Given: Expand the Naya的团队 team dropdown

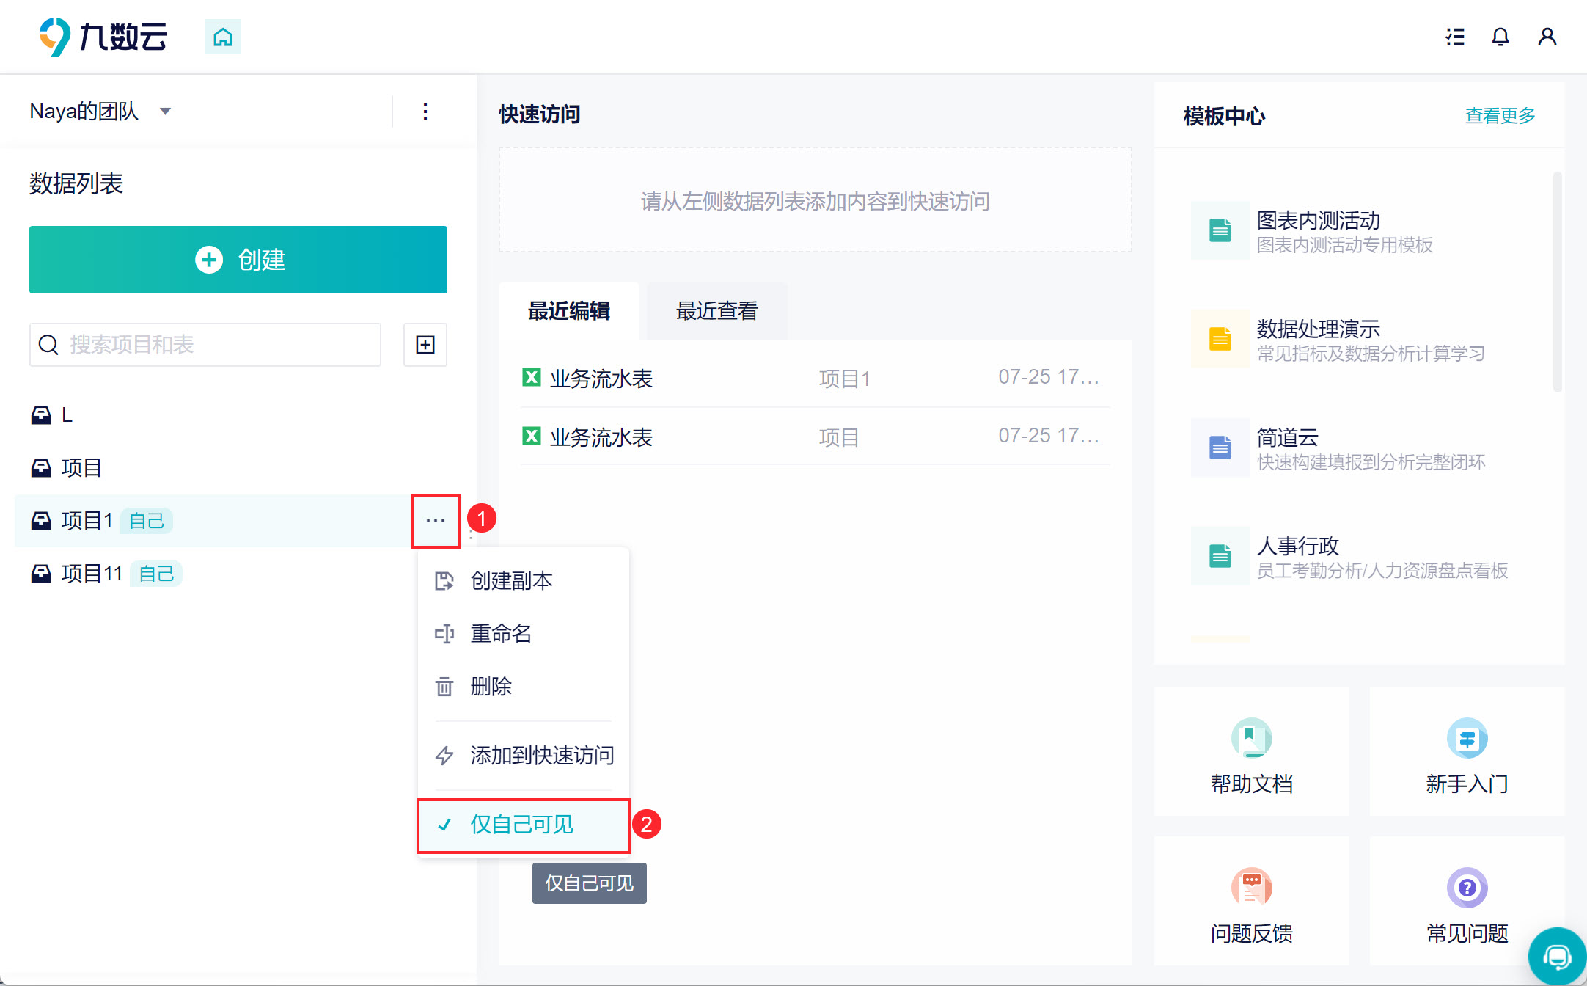Looking at the screenshot, I should [x=165, y=112].
